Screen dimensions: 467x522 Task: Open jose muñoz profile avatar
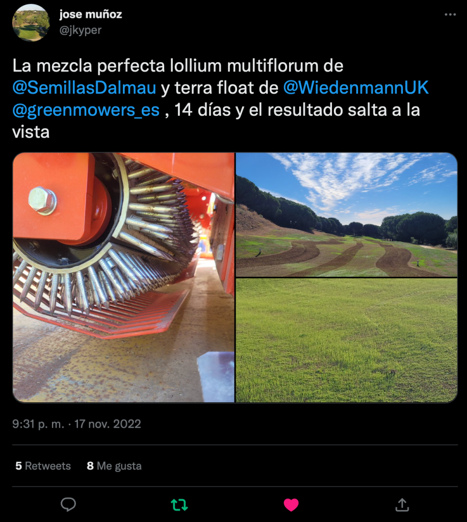[31, 22]
